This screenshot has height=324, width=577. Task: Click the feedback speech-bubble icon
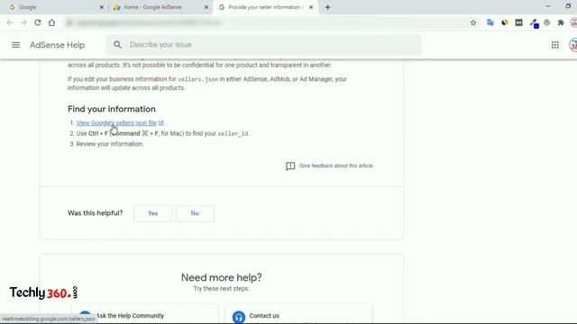(290, 166)
